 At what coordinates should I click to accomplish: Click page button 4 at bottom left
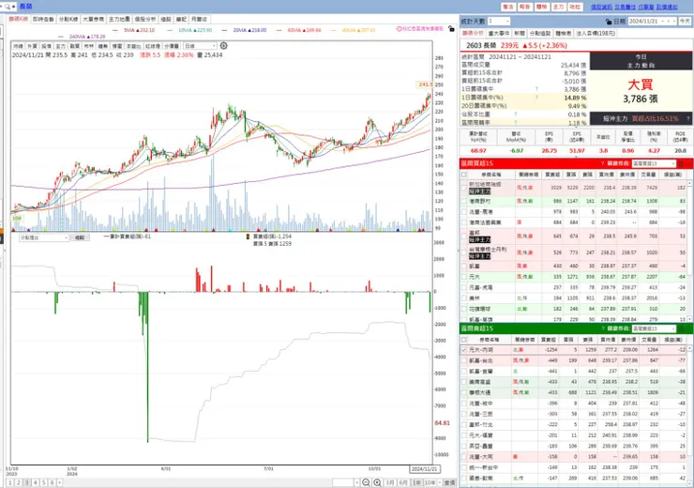(x=36, y=482)
